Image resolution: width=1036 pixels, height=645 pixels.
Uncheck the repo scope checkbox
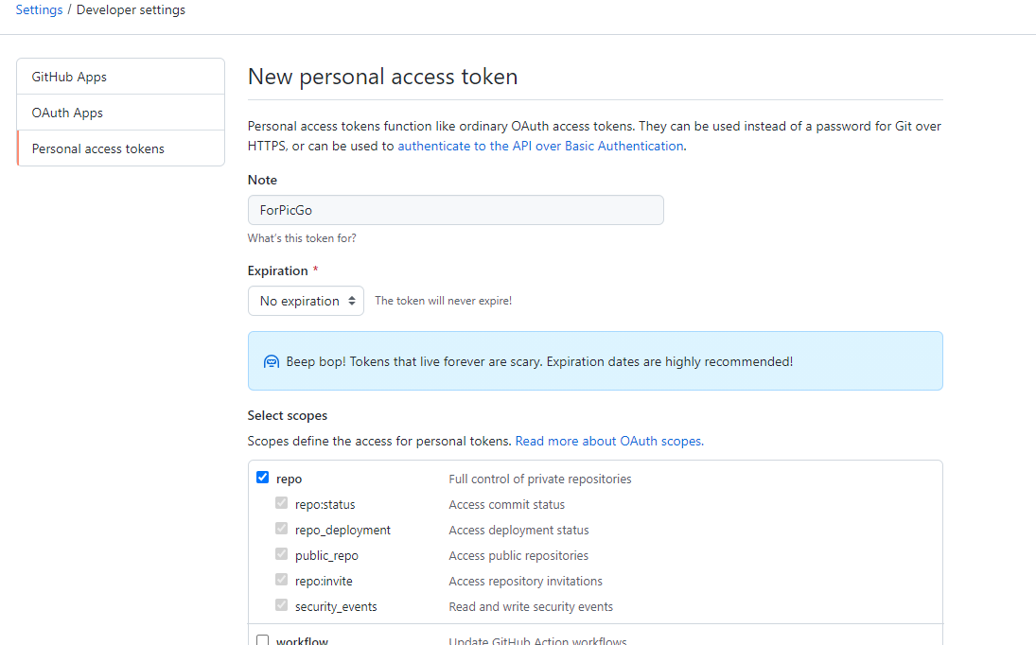(262, 478)
